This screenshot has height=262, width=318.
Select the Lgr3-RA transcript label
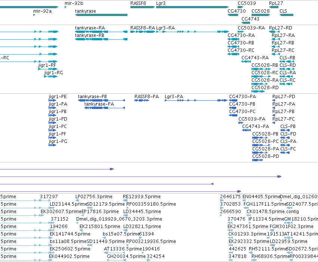pos(166,28)
